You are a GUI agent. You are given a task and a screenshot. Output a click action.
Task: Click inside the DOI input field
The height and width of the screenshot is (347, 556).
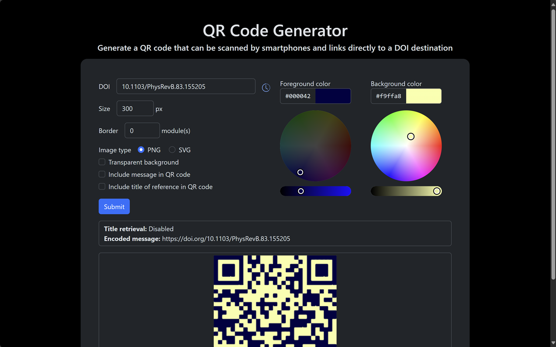click(x=186, y=86)
